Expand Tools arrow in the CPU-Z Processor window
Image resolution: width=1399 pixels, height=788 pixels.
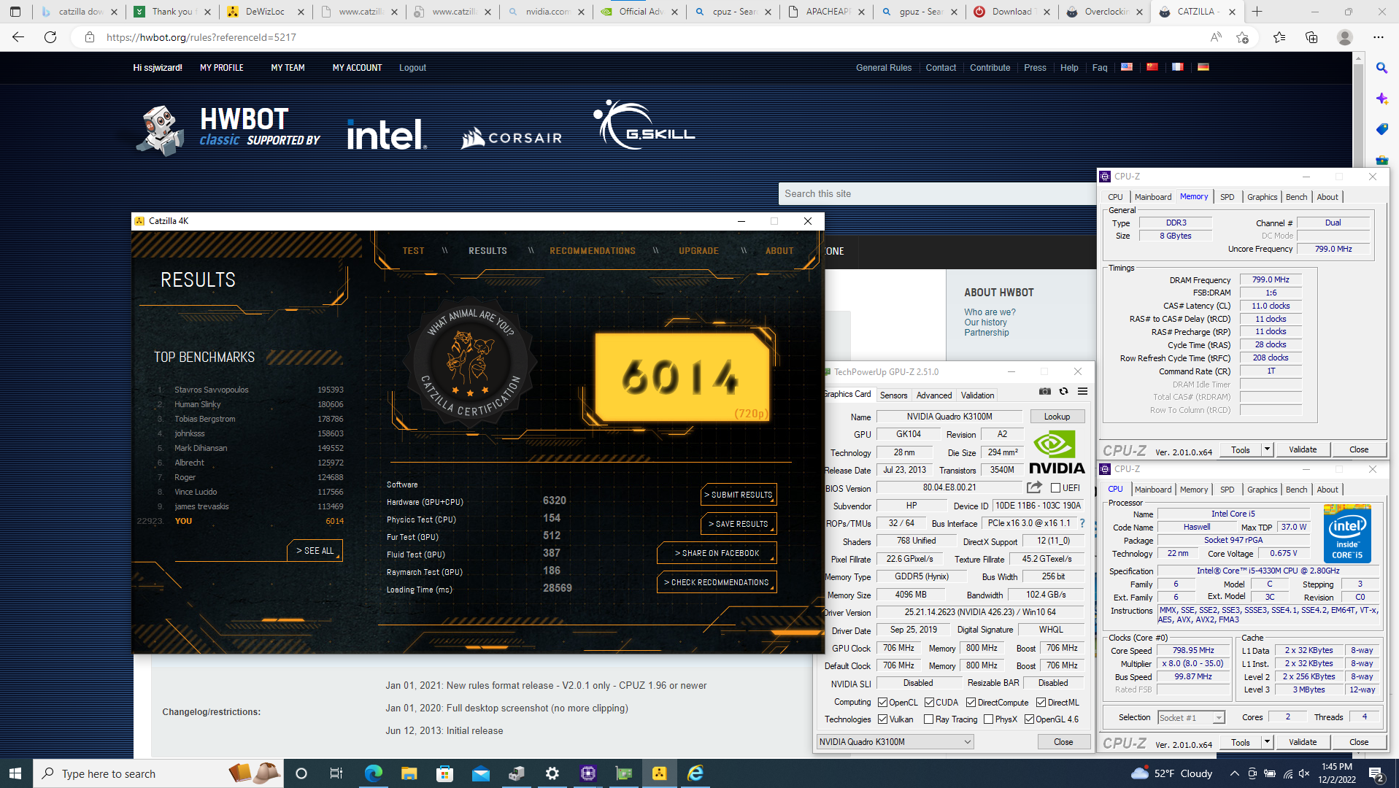tap(1267, 742)
